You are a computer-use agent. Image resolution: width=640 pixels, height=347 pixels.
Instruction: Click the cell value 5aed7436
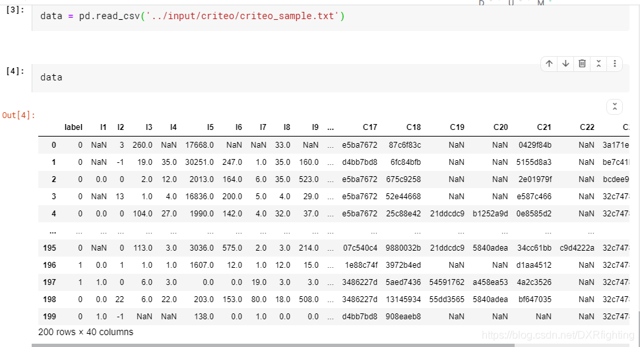[403, 282]
